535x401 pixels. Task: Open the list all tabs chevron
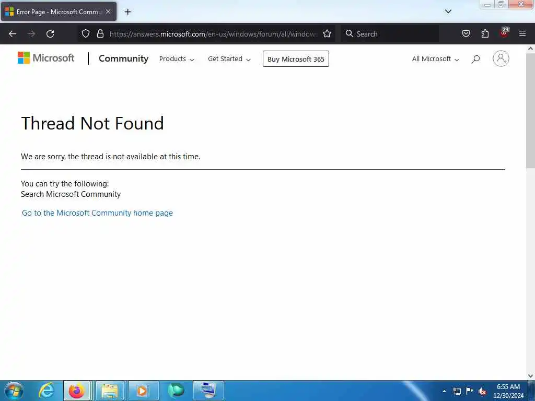tap(448, 11)
